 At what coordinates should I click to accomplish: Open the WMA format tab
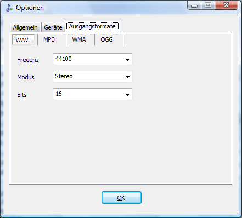point(79,39)
